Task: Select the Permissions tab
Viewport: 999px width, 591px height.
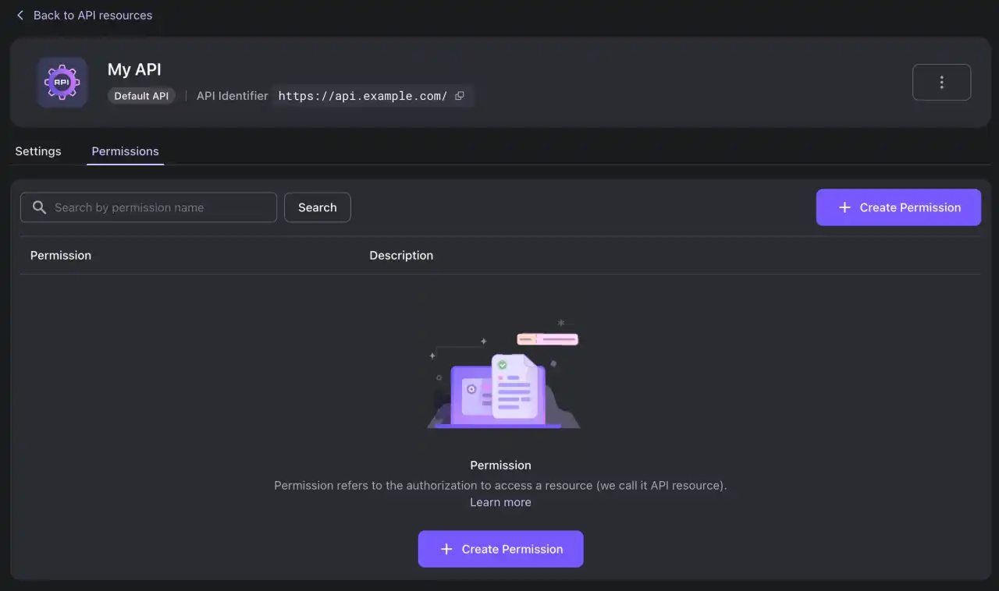Action: pyautogui.click(x=125, y=151)
